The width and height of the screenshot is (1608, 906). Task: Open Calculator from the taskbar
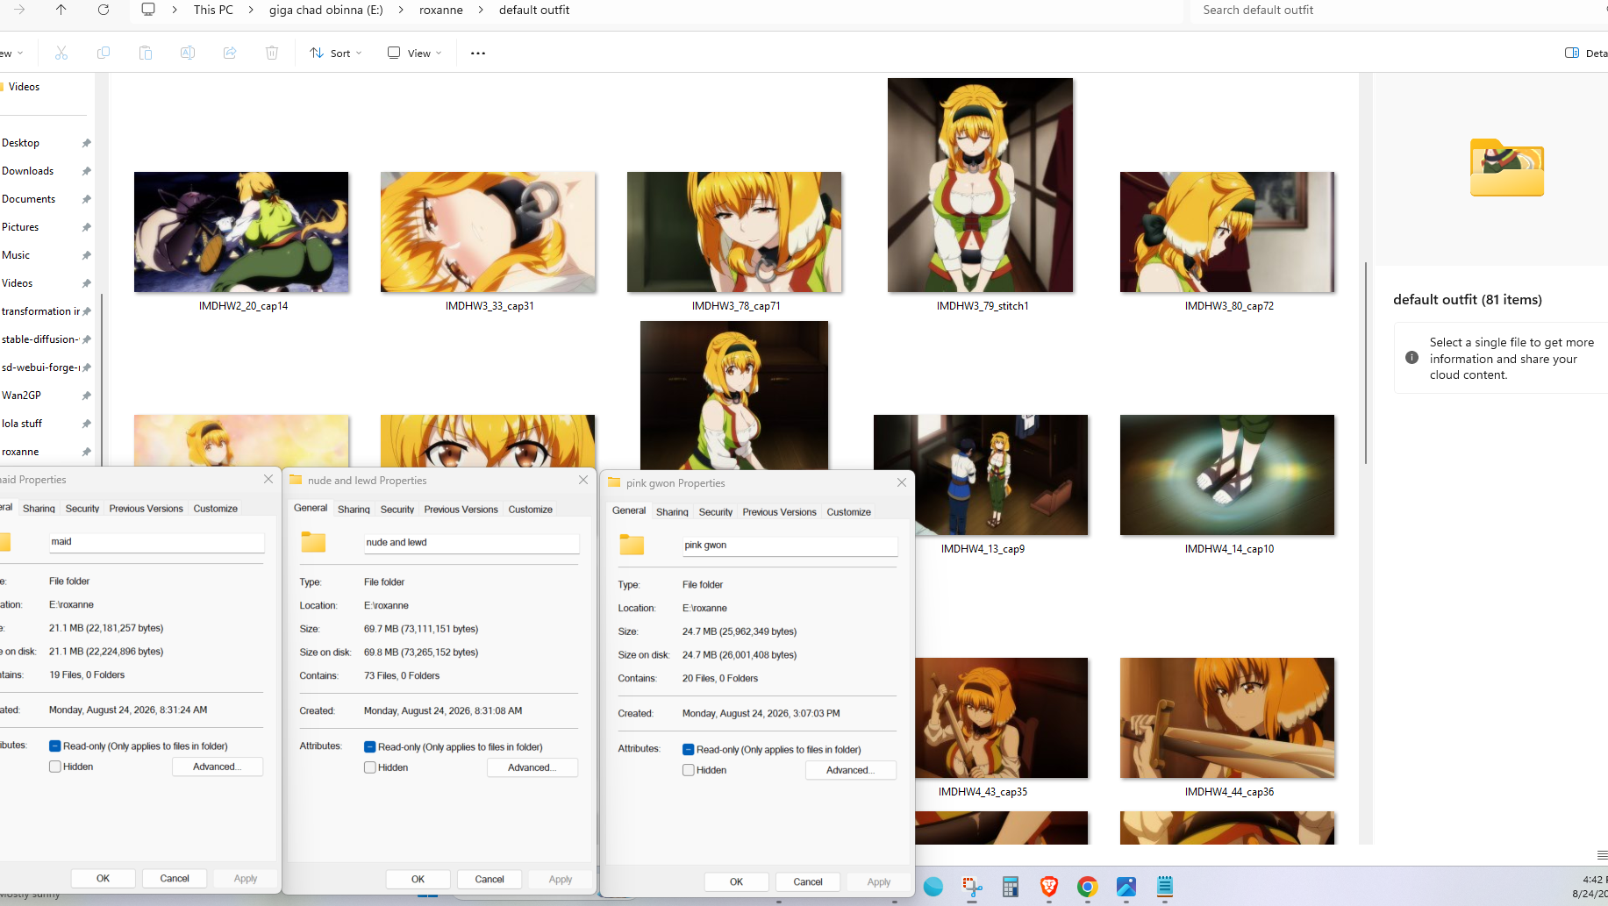tap(1011, 887)
